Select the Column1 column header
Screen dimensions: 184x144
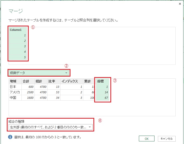pyautogui.click(x=18, y=30)
